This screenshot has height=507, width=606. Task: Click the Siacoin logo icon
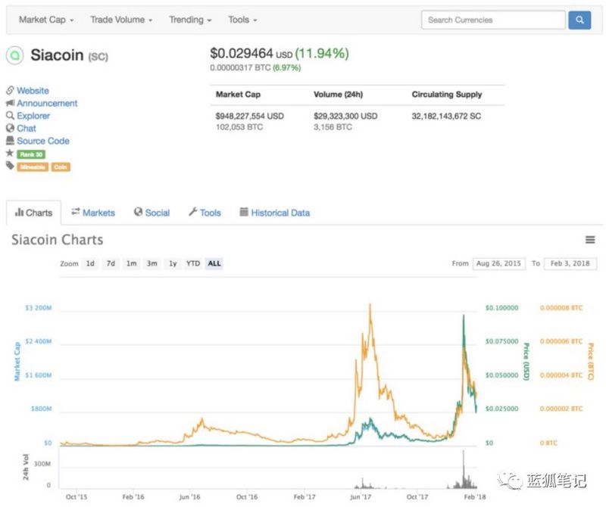click(14, 55)
